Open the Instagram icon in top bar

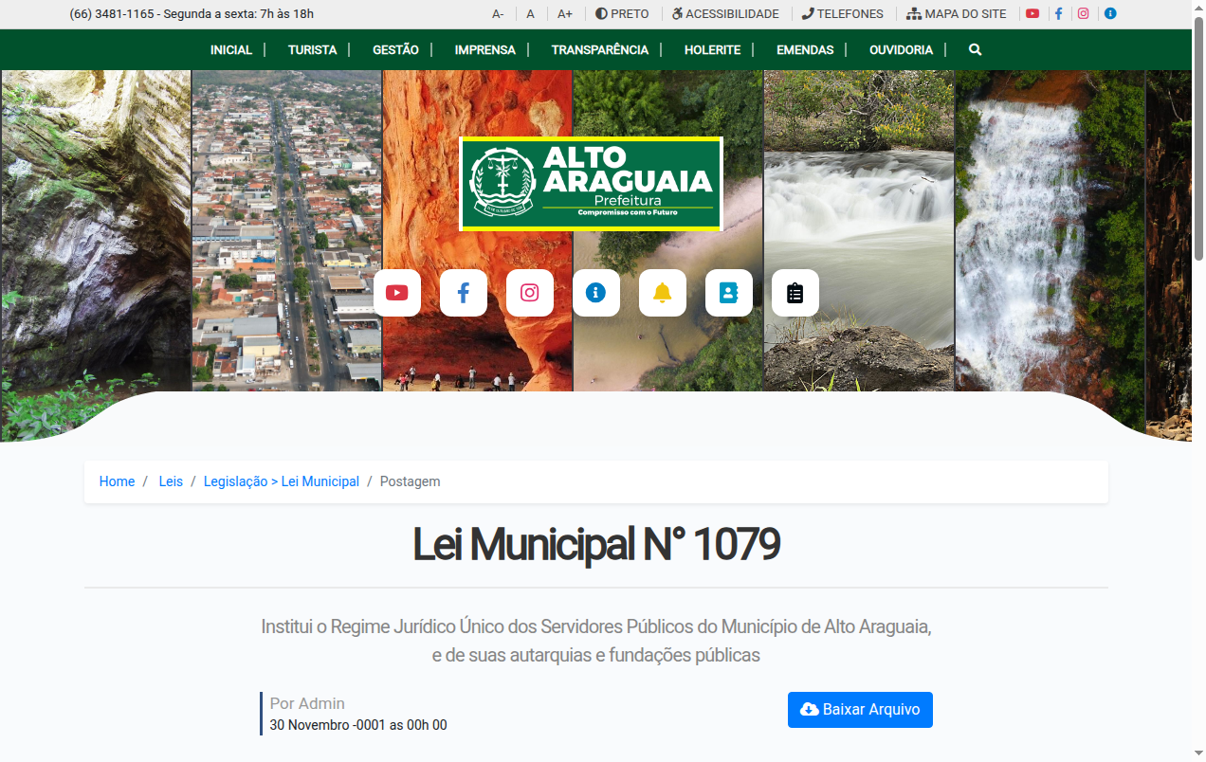coord(1084,14)
